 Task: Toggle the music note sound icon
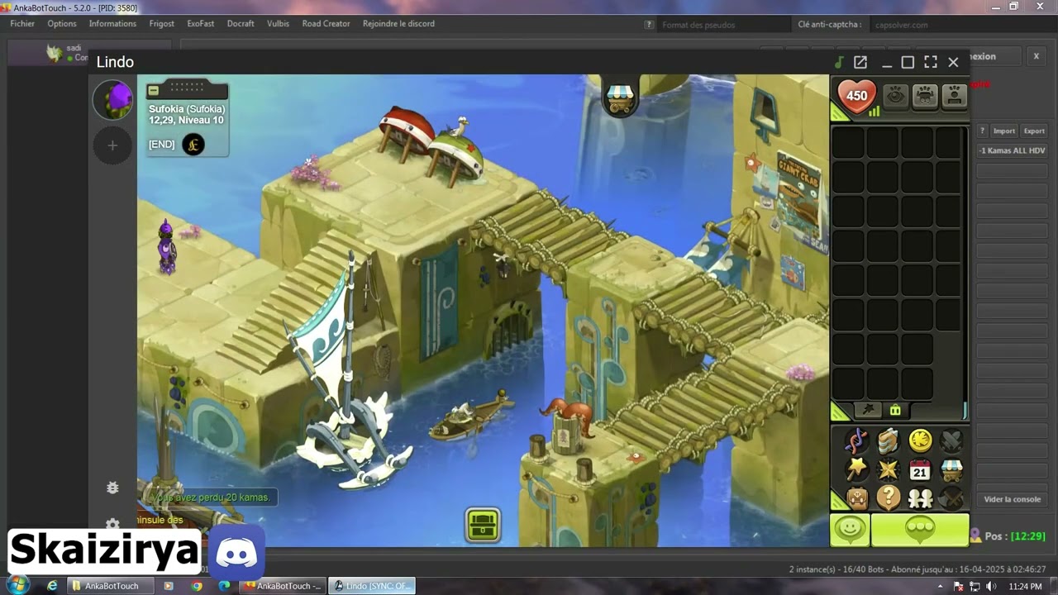pos(839,62)
